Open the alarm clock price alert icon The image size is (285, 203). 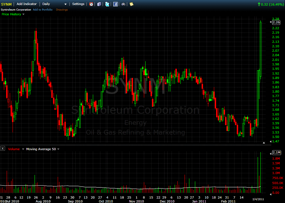91,4
